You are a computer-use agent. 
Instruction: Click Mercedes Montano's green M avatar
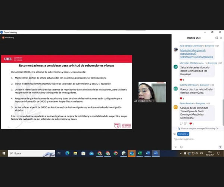175,67
